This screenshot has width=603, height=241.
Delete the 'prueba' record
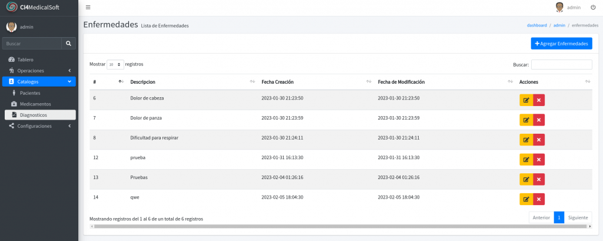pos(539,160)
